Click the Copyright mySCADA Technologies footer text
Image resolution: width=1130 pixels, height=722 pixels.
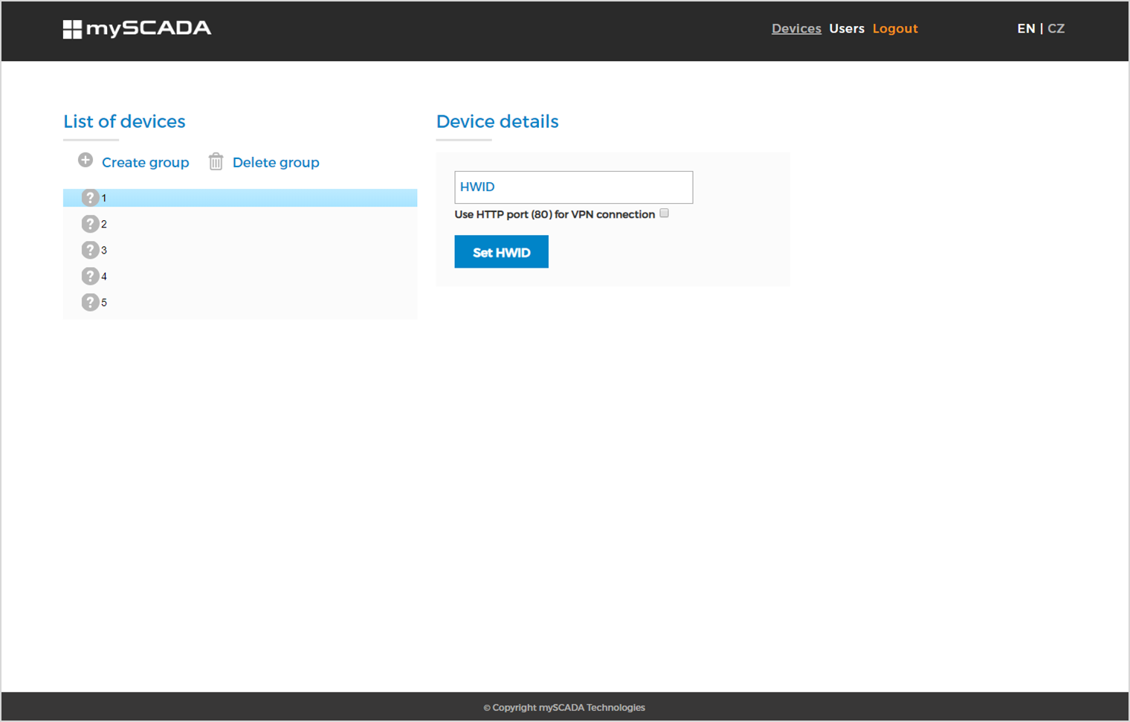564,707
